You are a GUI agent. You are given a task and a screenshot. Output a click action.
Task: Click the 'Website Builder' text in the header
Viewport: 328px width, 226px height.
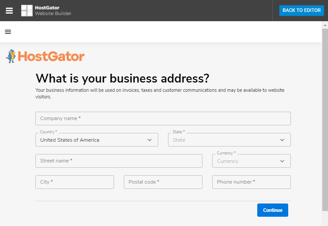(53, 13)
